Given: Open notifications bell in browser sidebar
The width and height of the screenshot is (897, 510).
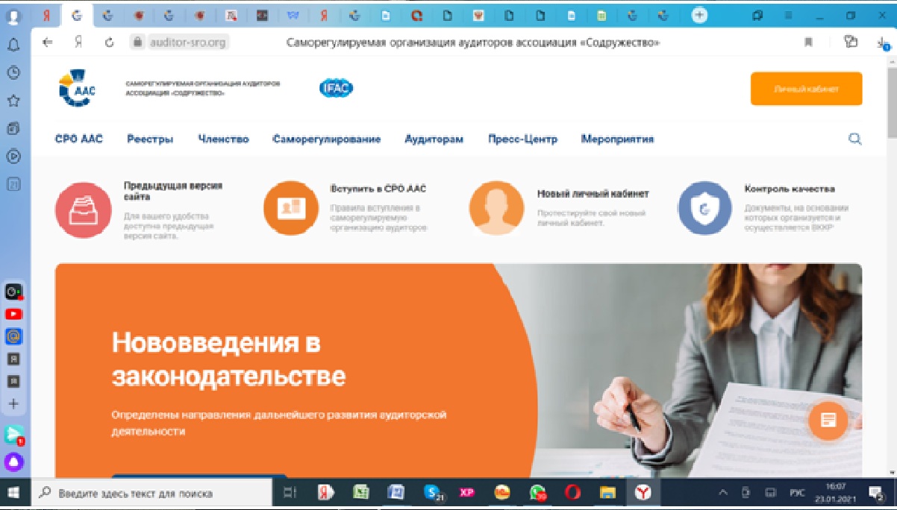Looking at the screenshot, I should coord(13,45).
